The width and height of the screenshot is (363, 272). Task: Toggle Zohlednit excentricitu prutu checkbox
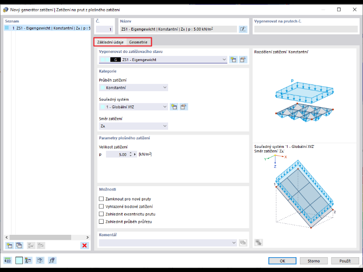pyautogui.click(x=101, y=214)
